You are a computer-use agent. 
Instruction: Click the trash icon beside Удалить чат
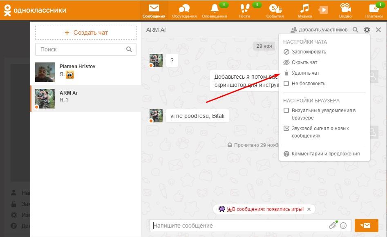point(286,73)
